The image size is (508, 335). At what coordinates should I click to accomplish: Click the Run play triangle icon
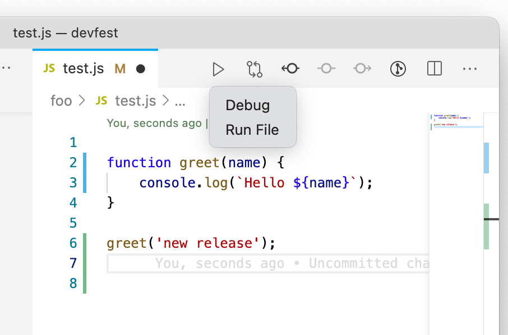[x=218, y=69]
